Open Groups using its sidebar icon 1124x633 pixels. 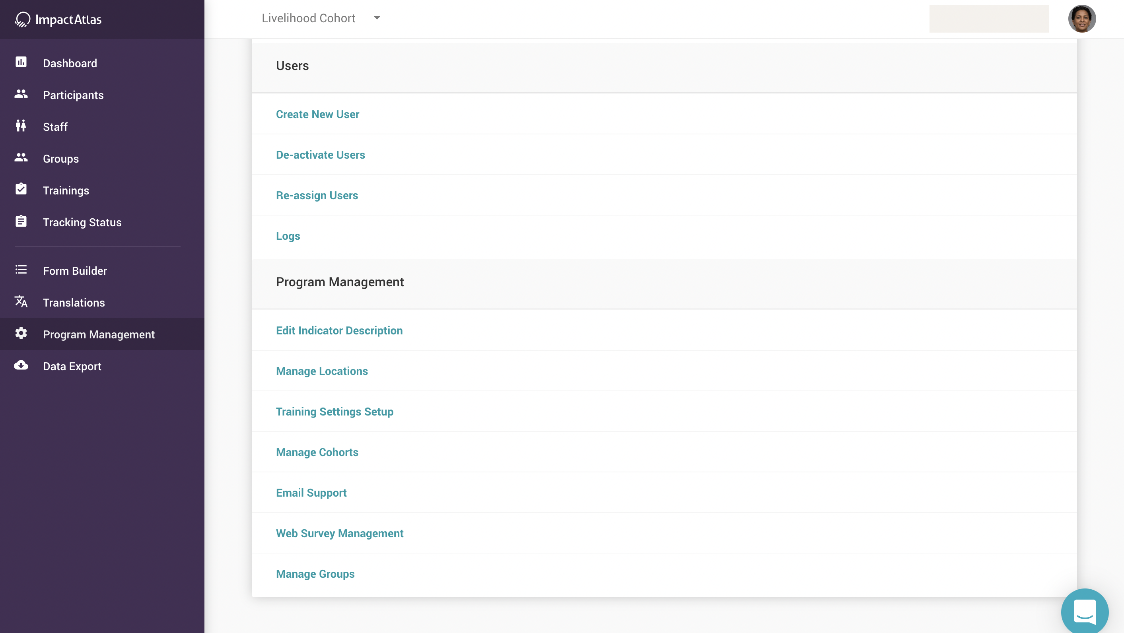pyautogui.click(x=21, y=158)
